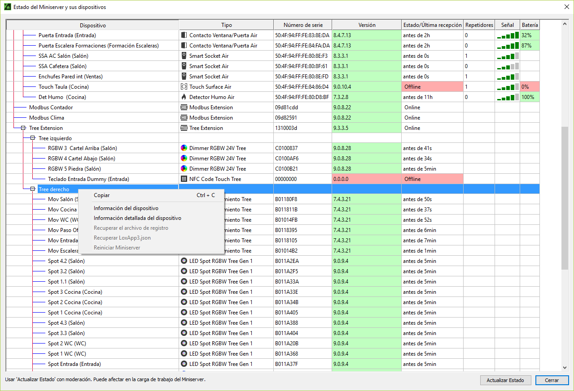This screenshot has height=391, width=574.
Task: Click the Detector Humo flame icon
Action: (184, 97)
